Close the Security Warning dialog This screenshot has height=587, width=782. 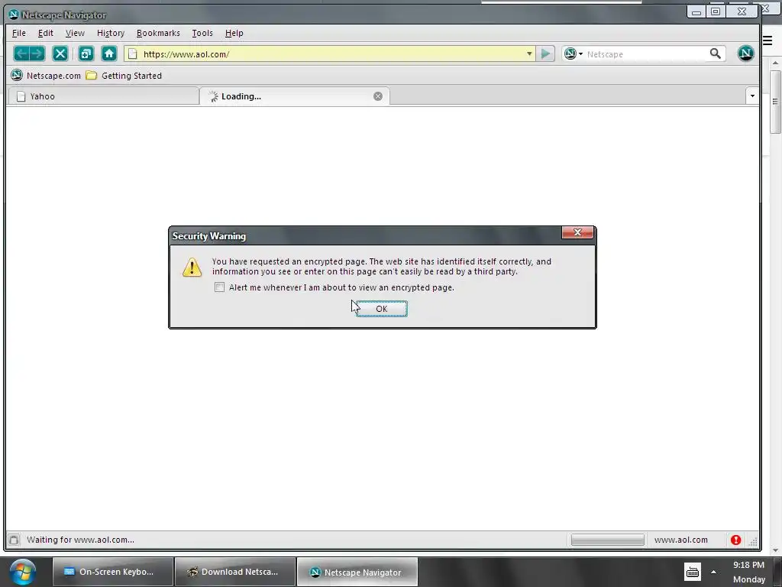577,232
